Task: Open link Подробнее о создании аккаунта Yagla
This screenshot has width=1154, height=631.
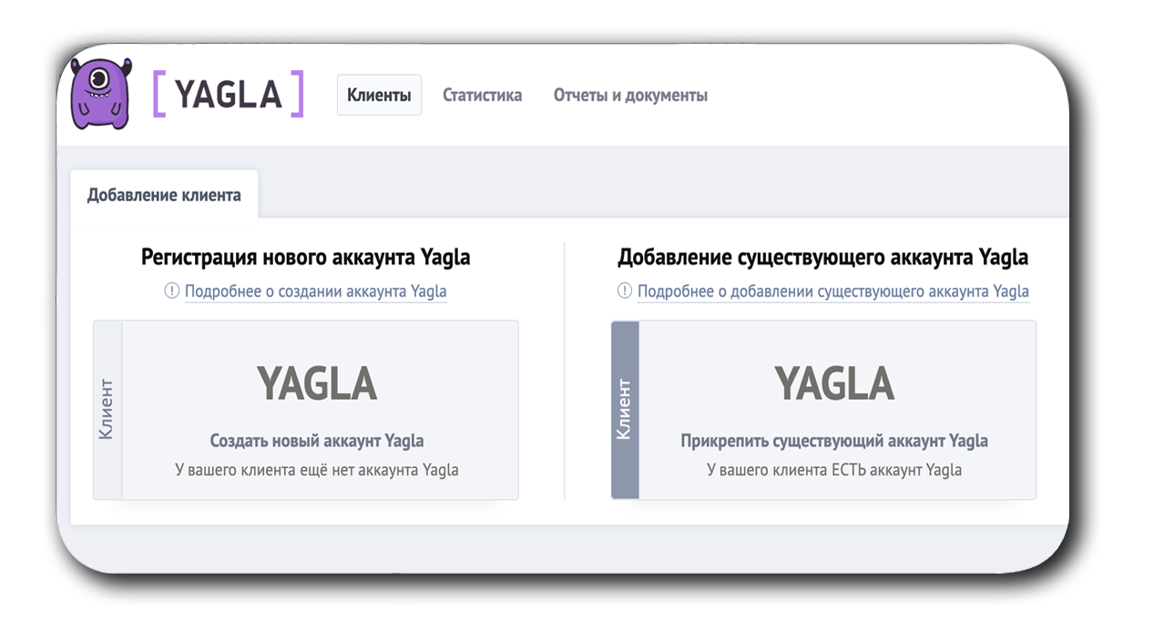Action: [315, 291]
